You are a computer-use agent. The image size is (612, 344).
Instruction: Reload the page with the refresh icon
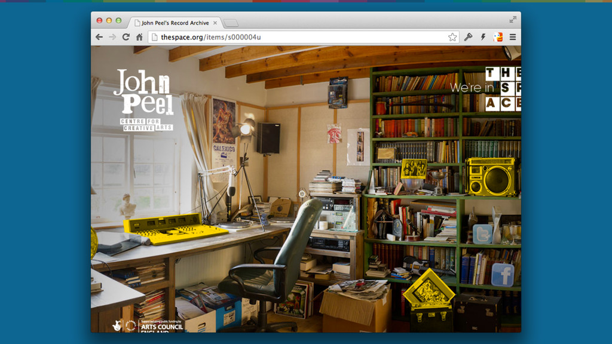(x=126, y=37)
